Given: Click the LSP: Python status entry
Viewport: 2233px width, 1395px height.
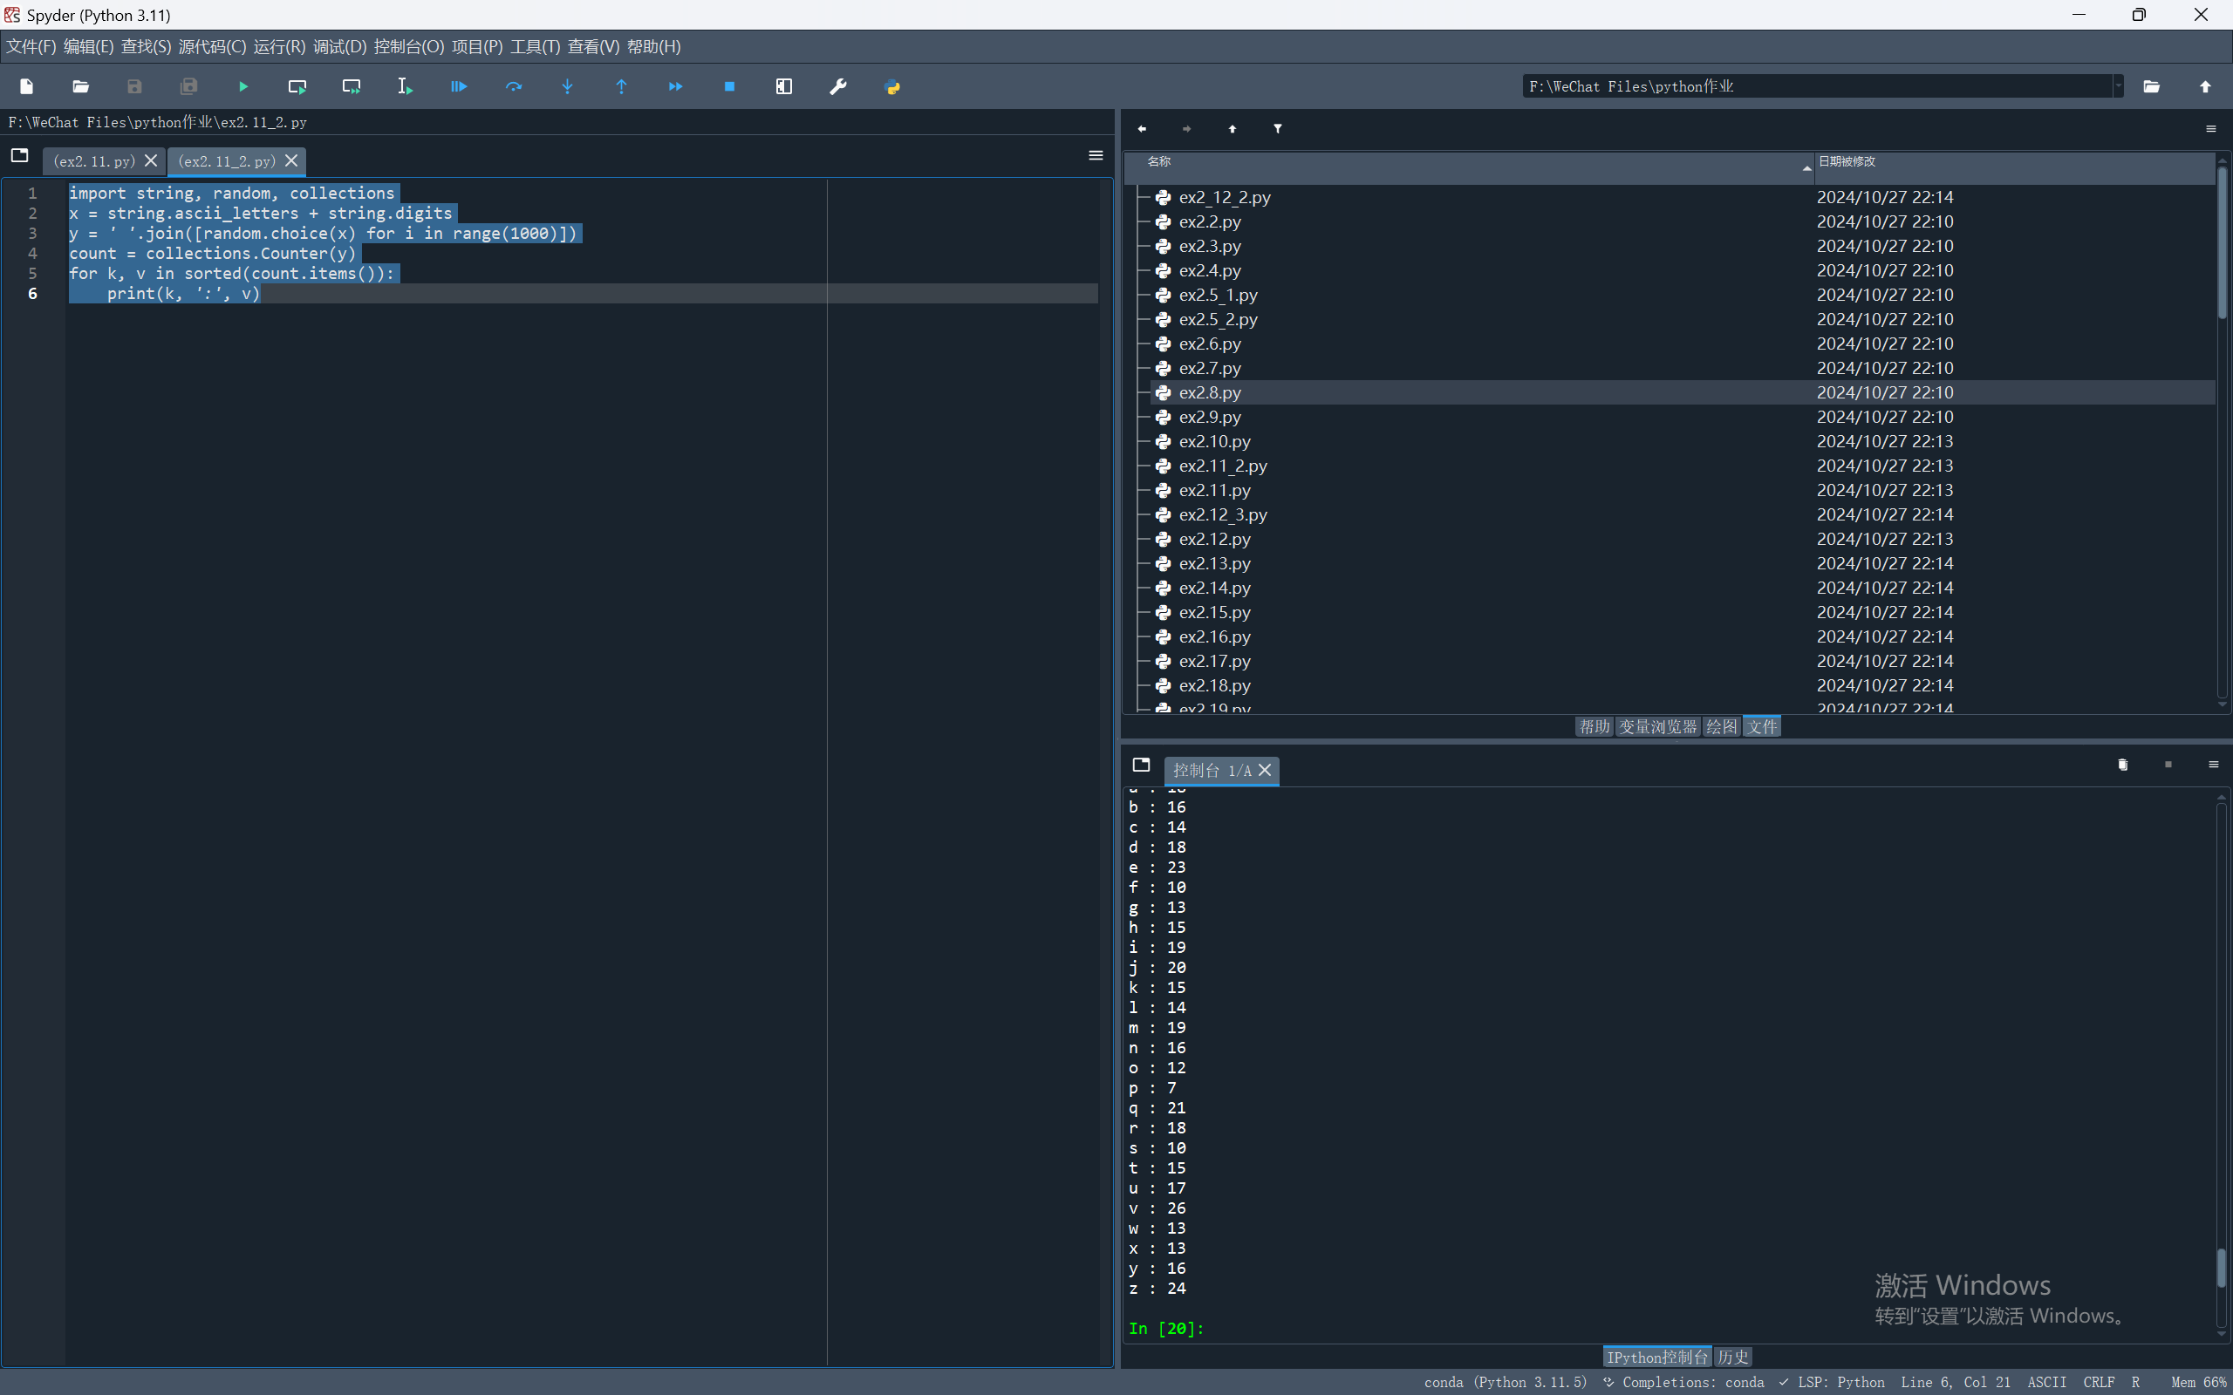Looking at the screenshot, I should [x=1832, y=1382].
